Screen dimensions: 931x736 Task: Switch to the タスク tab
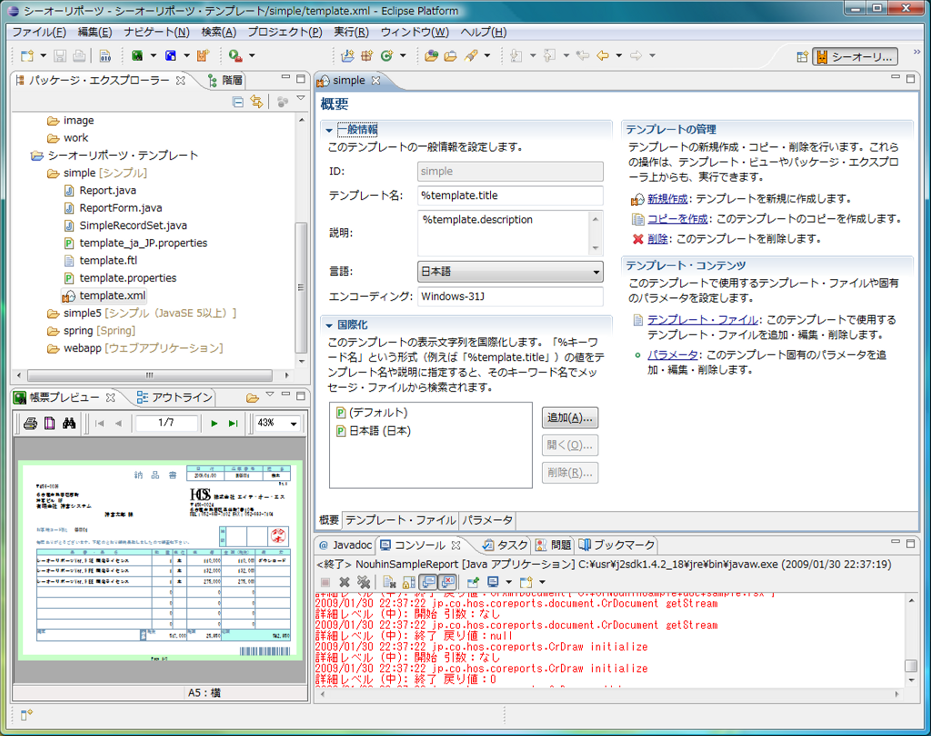[505, 545]
